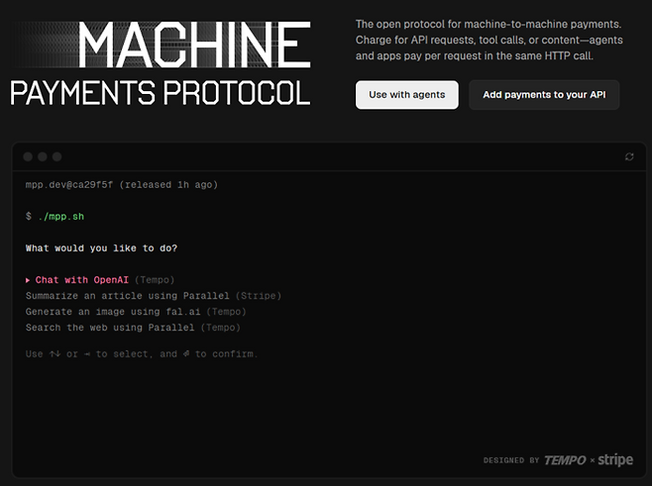Click the mpp.dev@ca29f5f release version line
The width and height of the screenshot is (652, 486).
coord(121,184)
